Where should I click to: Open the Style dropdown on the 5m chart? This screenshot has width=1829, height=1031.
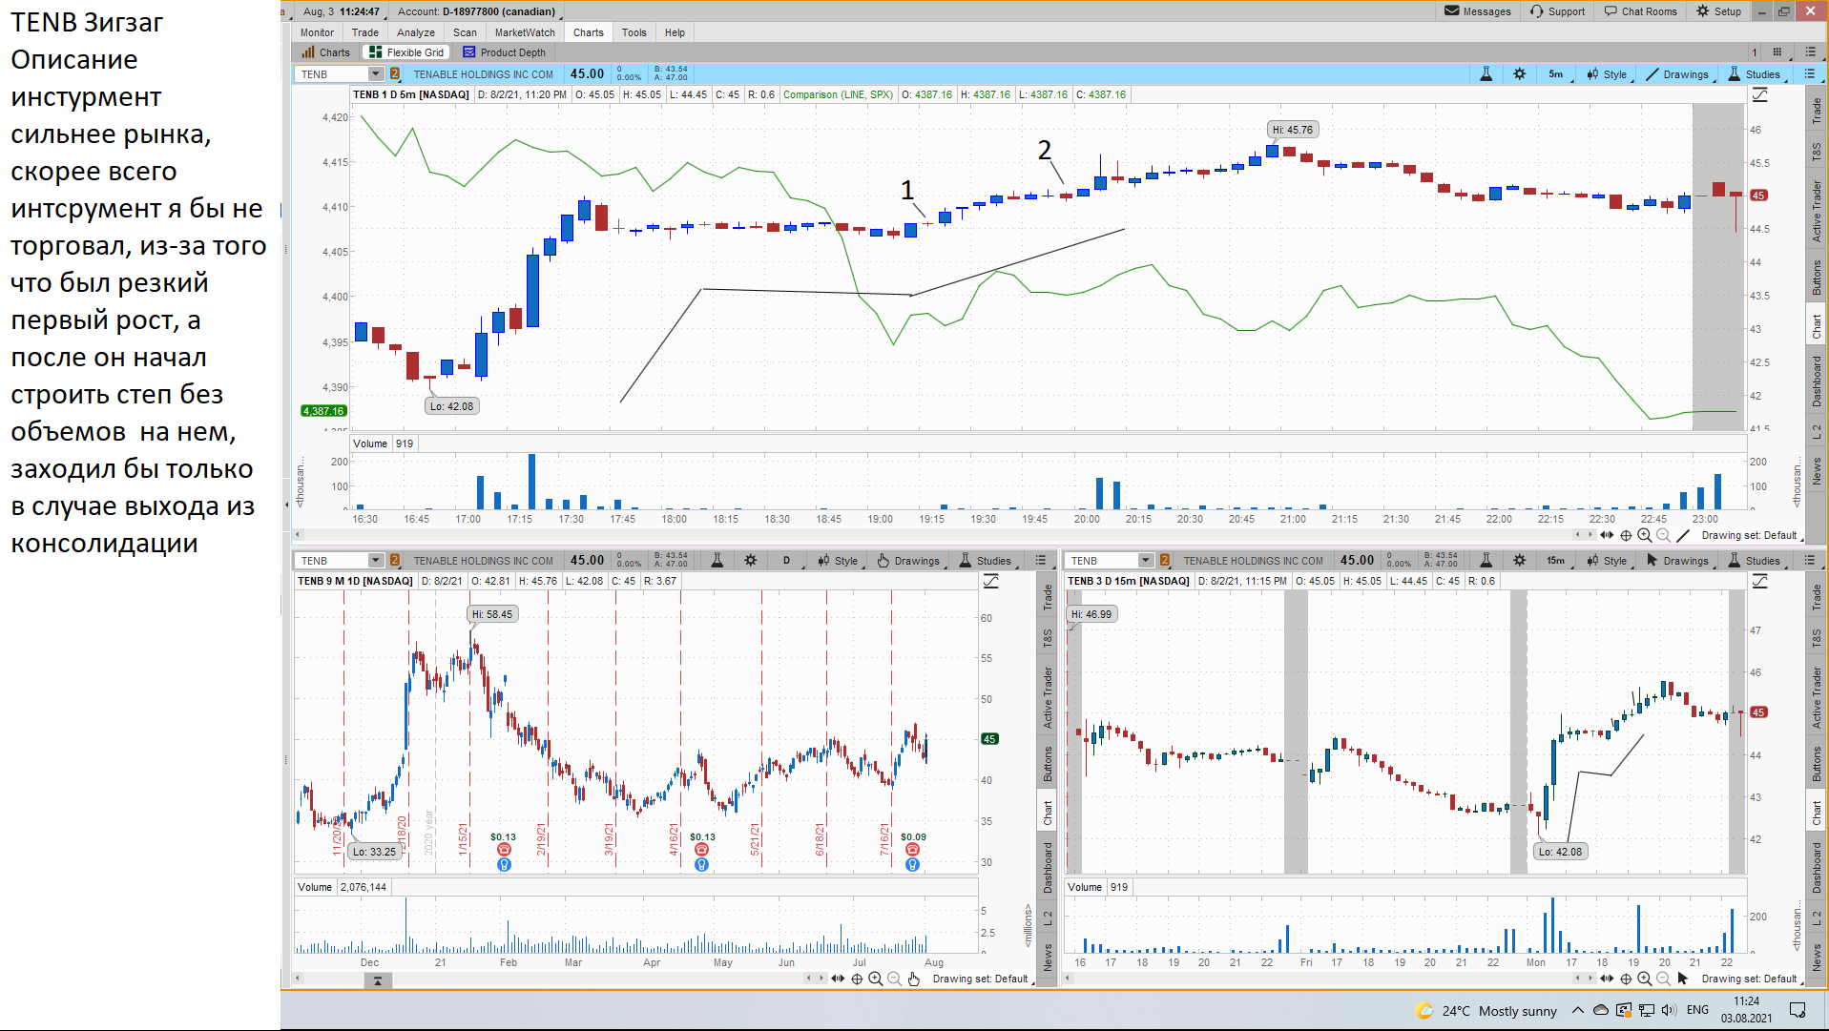(x=1608, y=74)
